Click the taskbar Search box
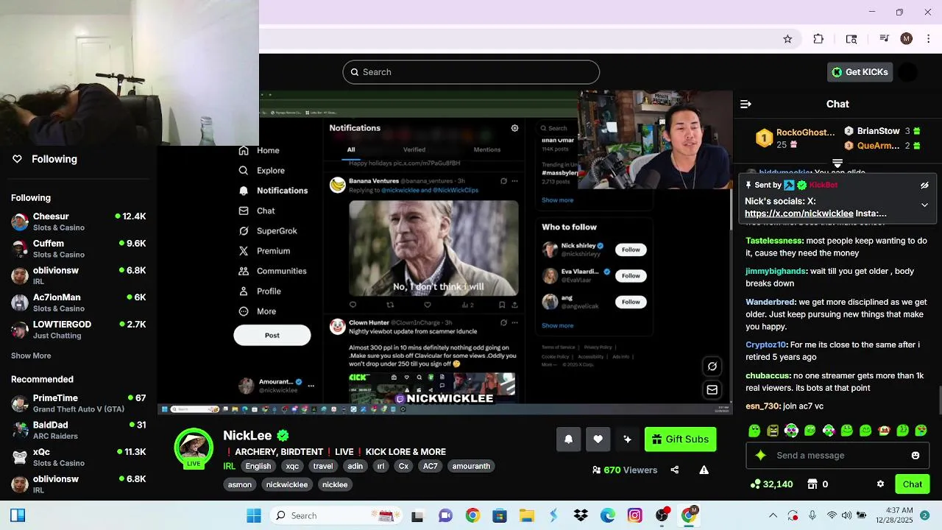The width and height of the screenshot is (942, 530). pos(337,515)
